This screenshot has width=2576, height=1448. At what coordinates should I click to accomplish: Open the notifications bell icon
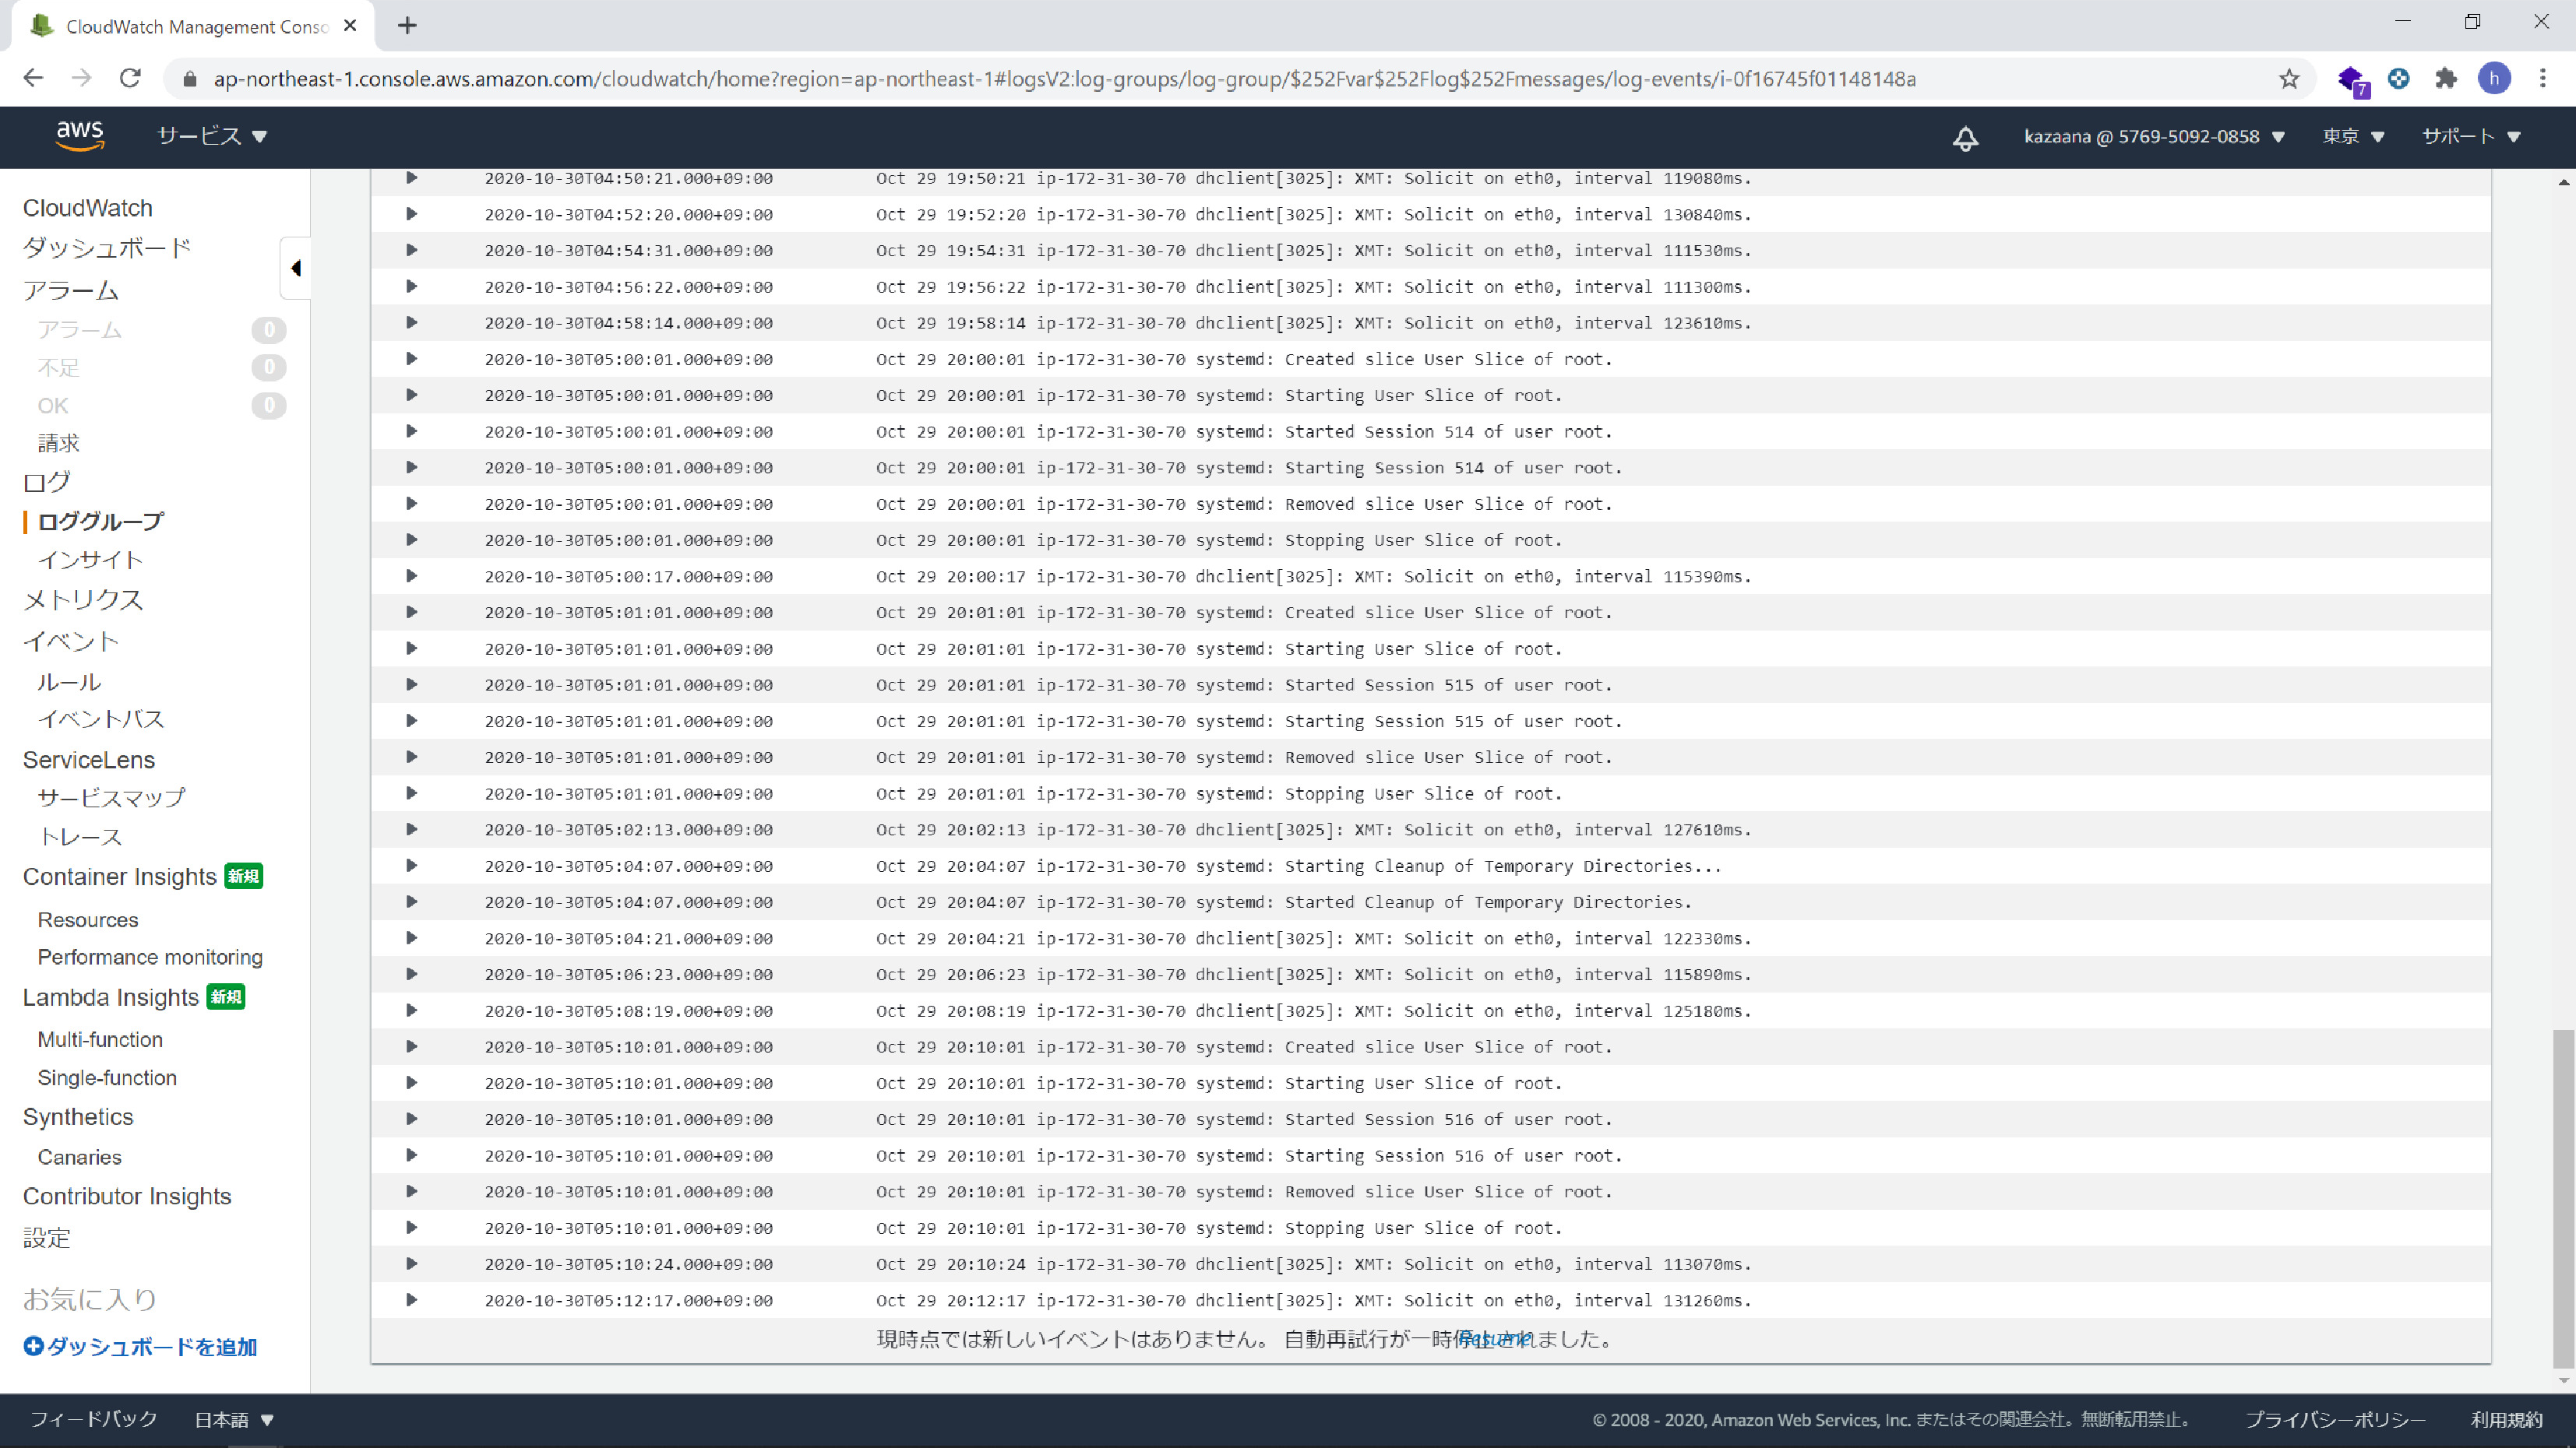[1965, 137]
